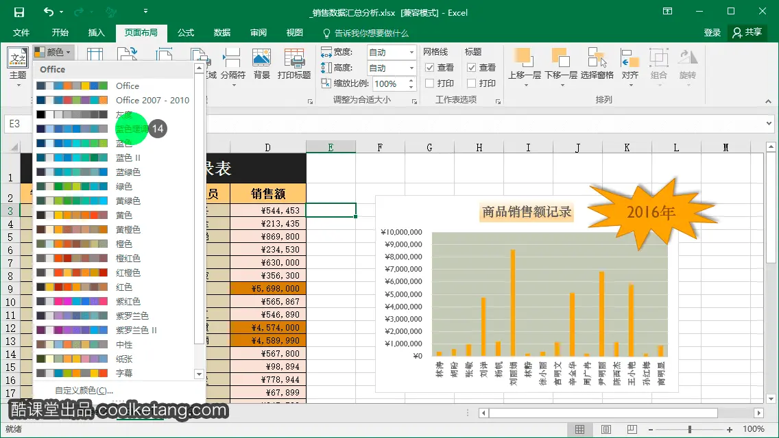
Task: Click horizontal scrollbar right arrow
Action: point(758,413)
